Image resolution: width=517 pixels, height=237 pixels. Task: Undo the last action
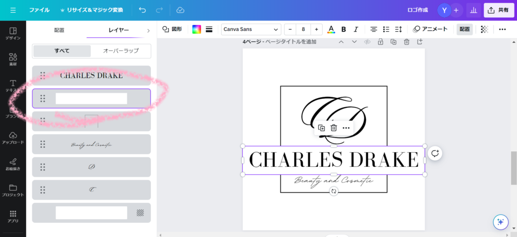tap(142, 10)
